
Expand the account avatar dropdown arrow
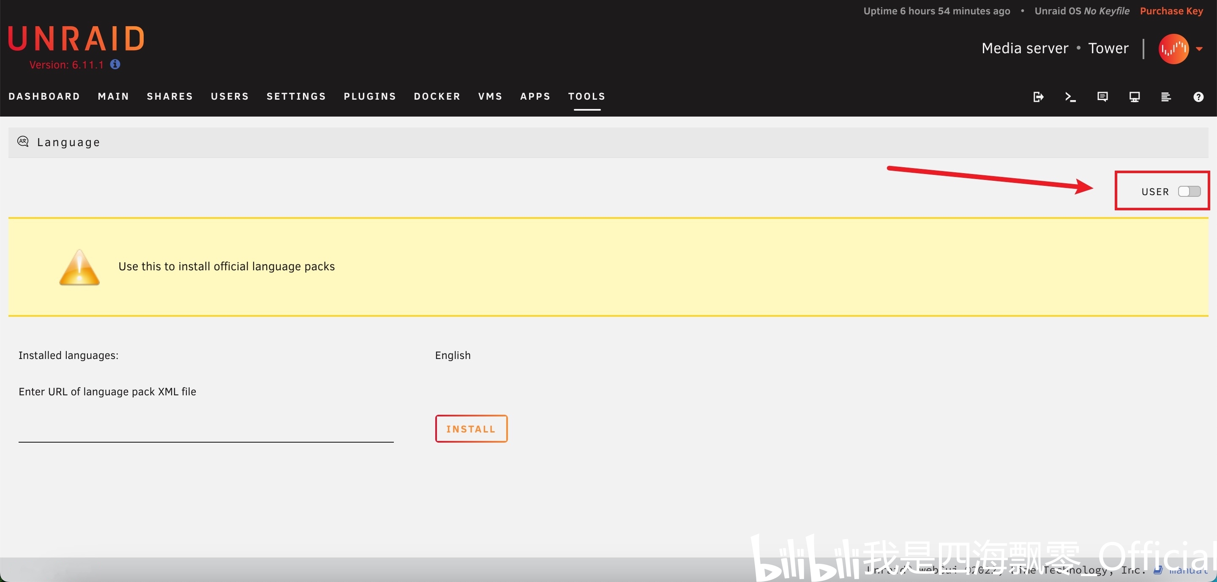point(1199,49)
